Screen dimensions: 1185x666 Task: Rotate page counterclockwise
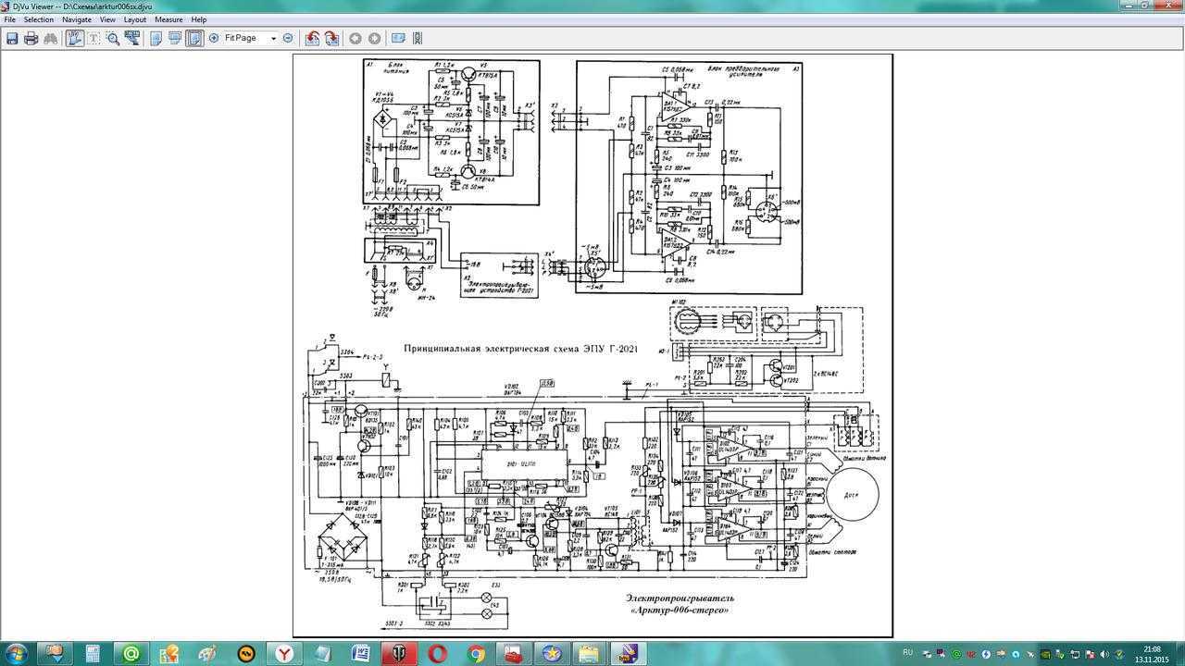coord(312,38)
